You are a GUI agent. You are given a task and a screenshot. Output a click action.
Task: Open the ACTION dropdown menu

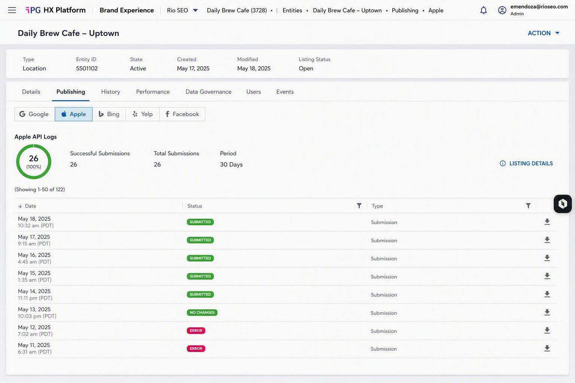click(x=544, y=33)
